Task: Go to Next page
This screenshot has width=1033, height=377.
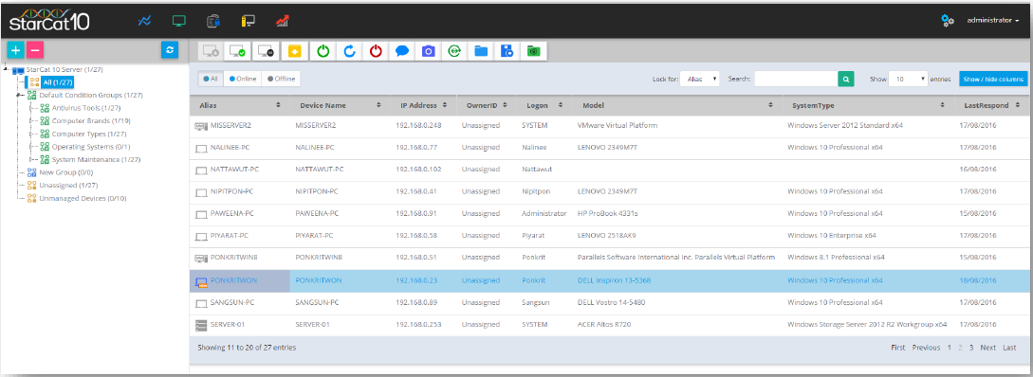Action: (987, 348)
